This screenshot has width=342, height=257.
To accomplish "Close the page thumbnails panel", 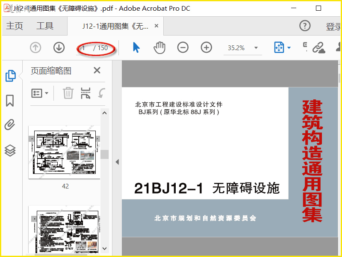I will 97,70.
